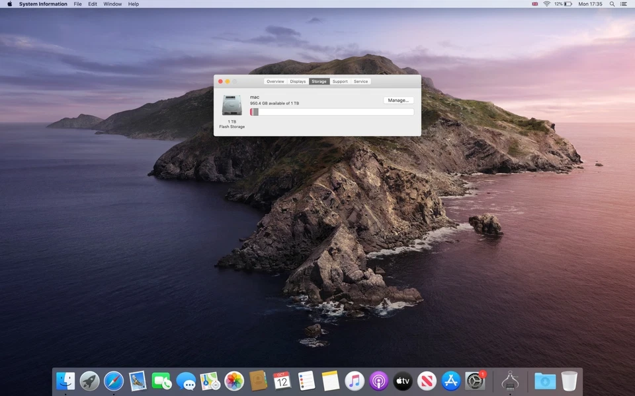Switch to the Service tab
The width and height of the screenshot is (635, 396).
(x=361, y=82)
